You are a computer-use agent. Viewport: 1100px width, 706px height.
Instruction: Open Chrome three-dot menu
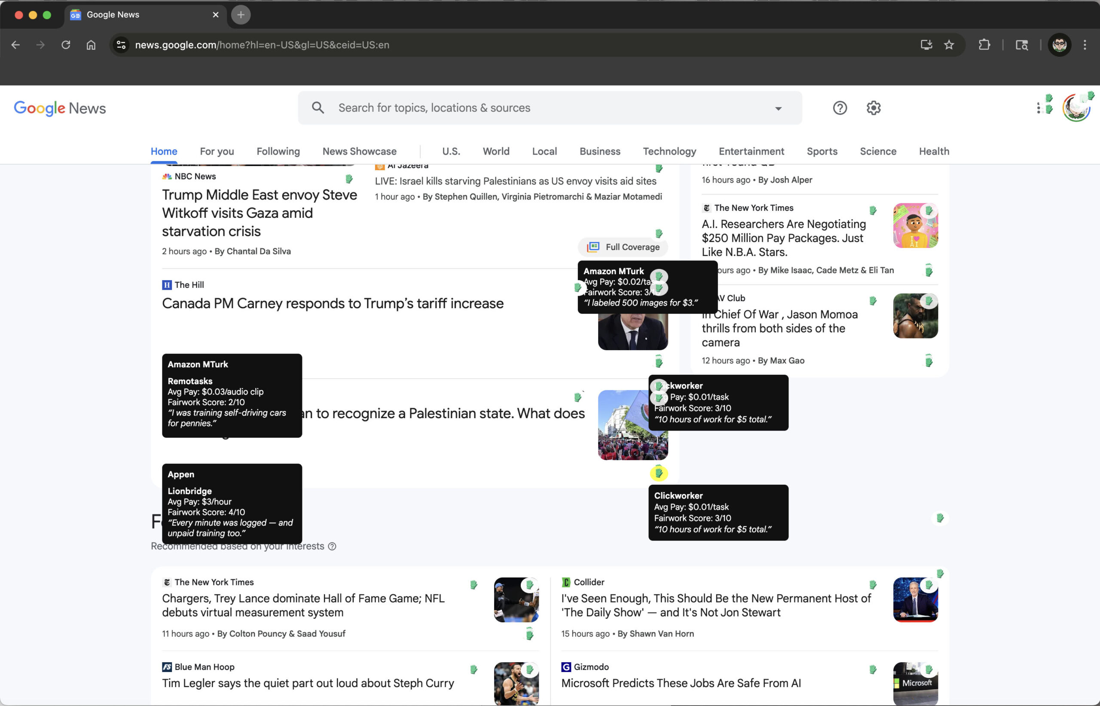coord(1085,45)
